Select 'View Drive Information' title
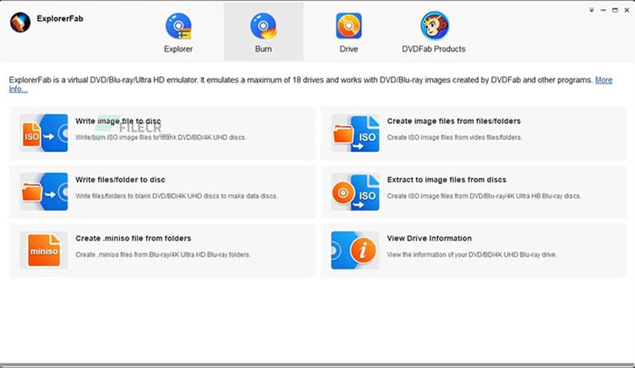The image size is (635, 368). click(429, 238)
